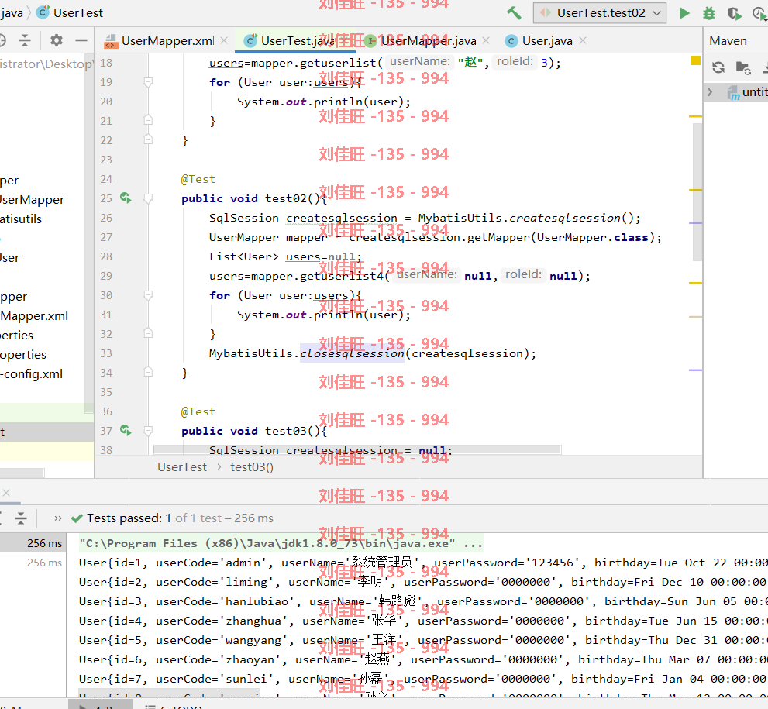768x709 pixels.
Task: Click the fold end marker on line 34
Action: (x=148, y=373)
